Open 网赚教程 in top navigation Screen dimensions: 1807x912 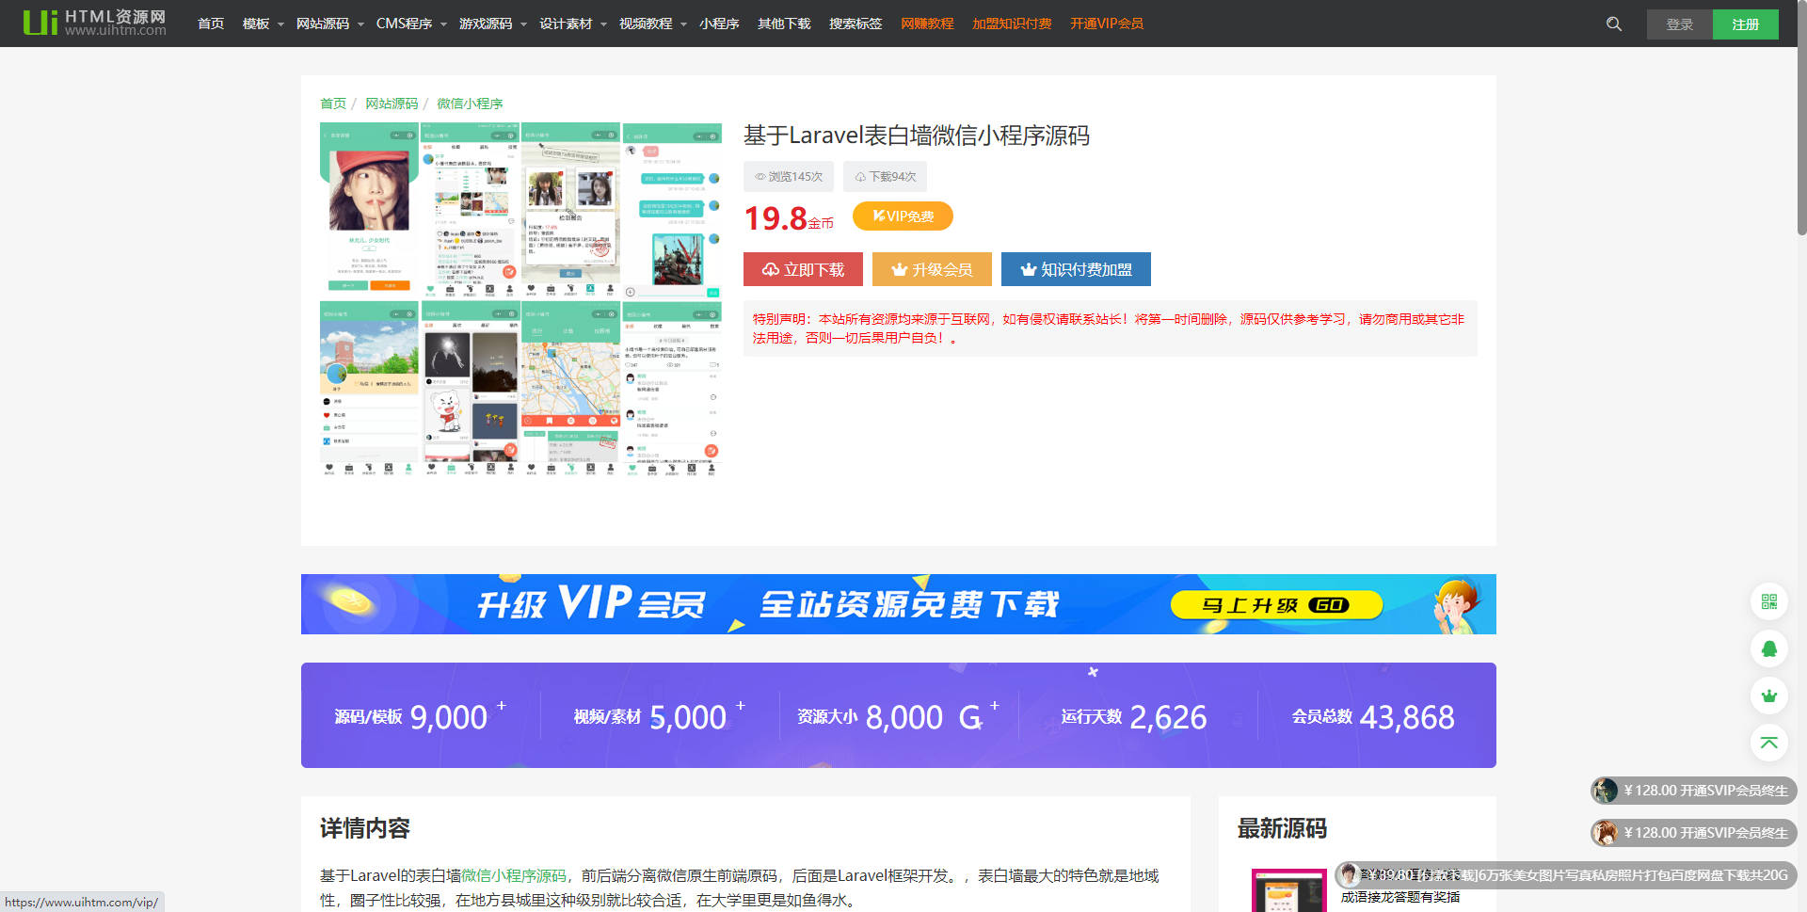927,24
